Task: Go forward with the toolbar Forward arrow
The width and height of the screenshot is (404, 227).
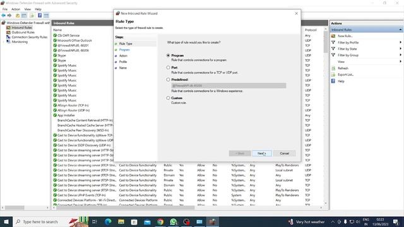Action: point(9,15)
